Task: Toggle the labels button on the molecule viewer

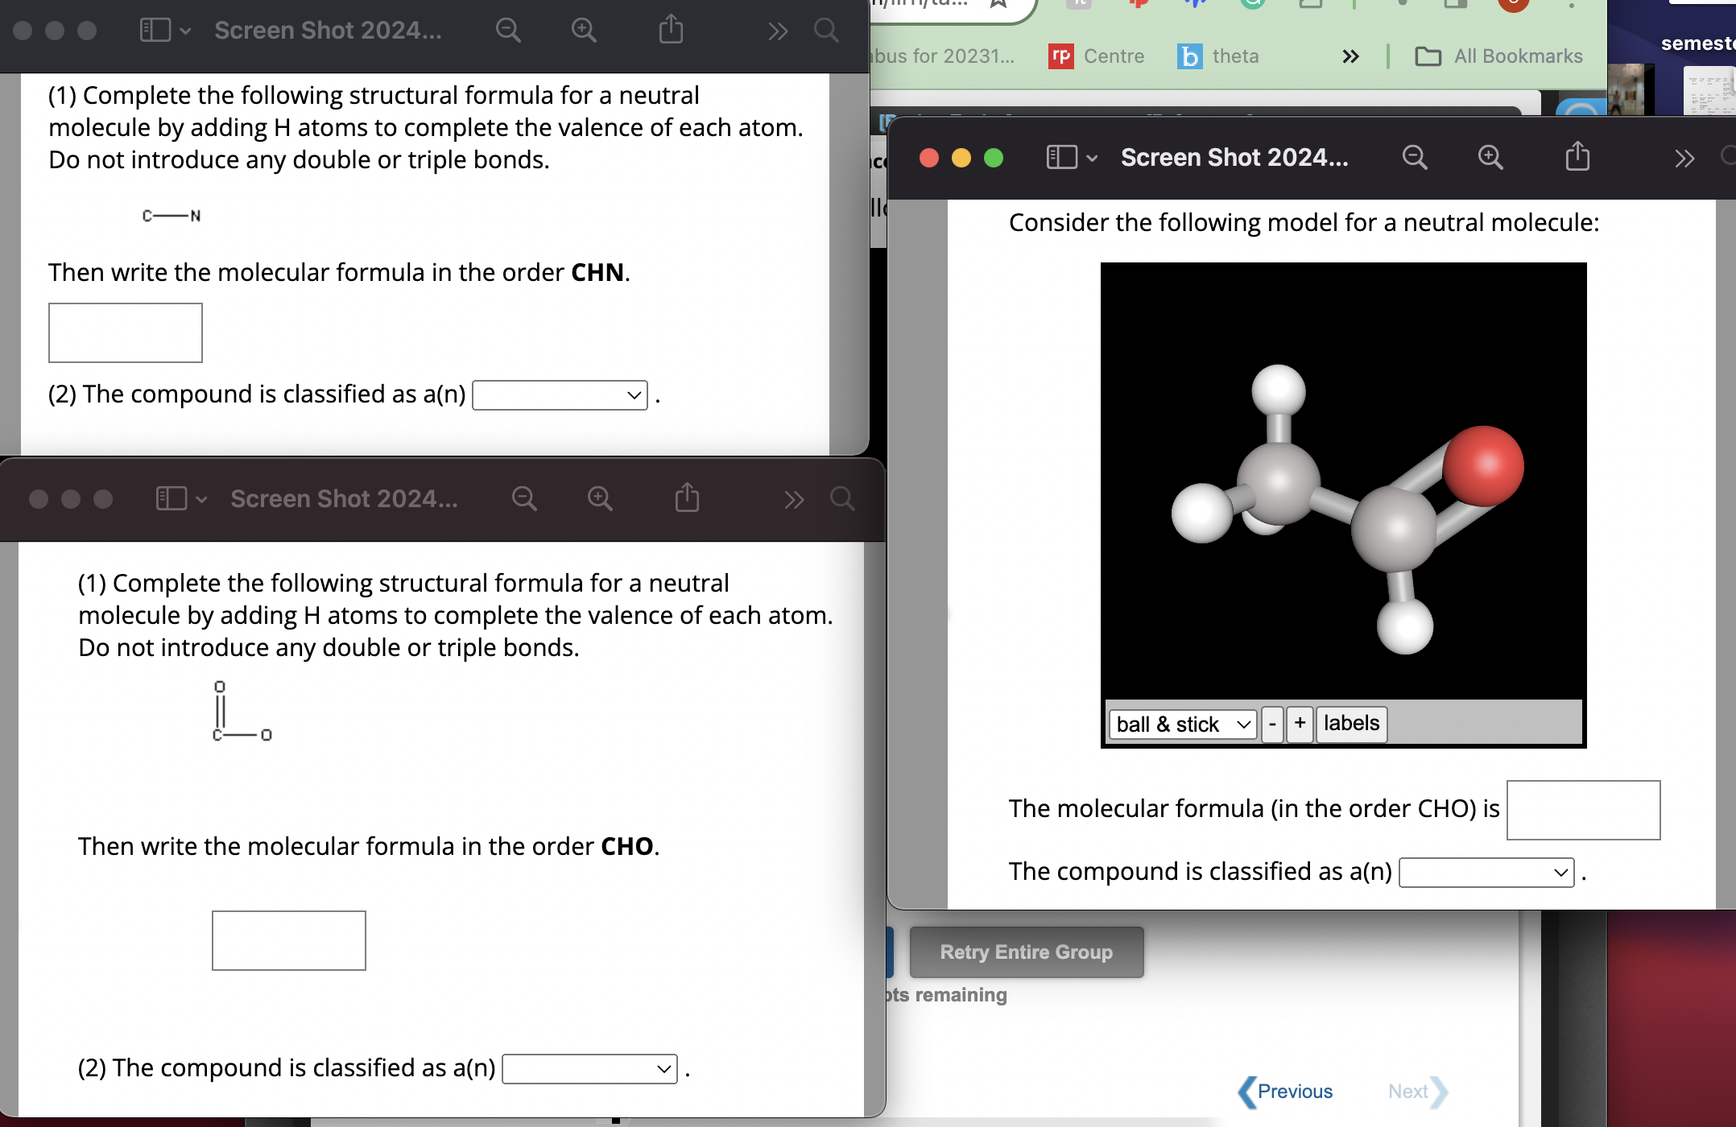Action: (1350, 724)
